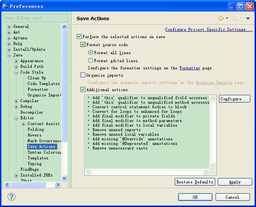Click the back navigation arrow icon
The image size is (256, 207).
tap(221, 18)
